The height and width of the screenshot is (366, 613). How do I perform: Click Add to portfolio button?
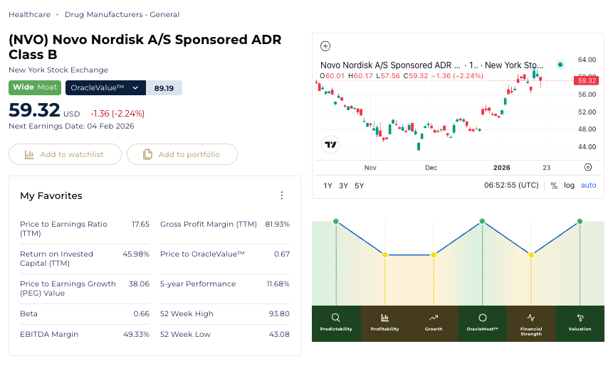pyautogui.click(x=182, y=154)
